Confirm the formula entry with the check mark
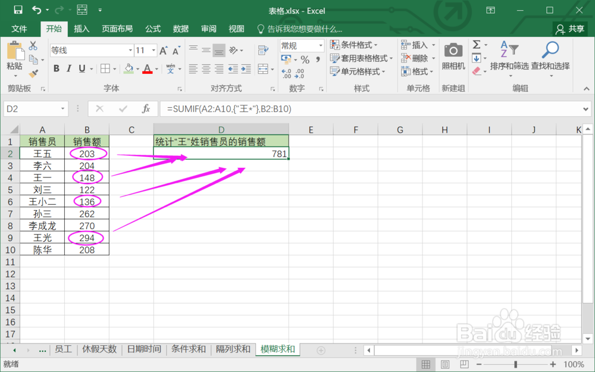 [123, 109]
